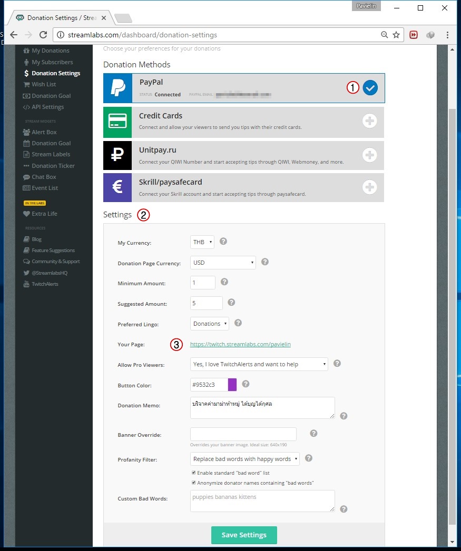461x551 pixels.
Task: Bookmark this page with the star
Action: point(396,35)
